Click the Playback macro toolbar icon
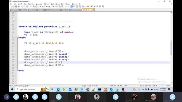Screen dimensions: 182x102 tap(97, 7)
